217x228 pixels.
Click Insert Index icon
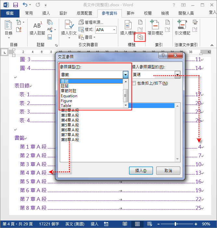(168, 22)
